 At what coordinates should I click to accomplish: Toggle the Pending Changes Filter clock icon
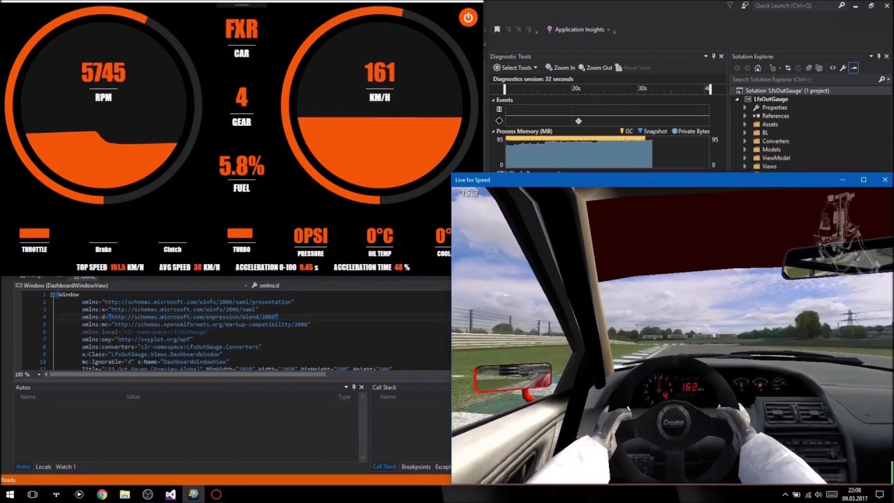[773, 68]
